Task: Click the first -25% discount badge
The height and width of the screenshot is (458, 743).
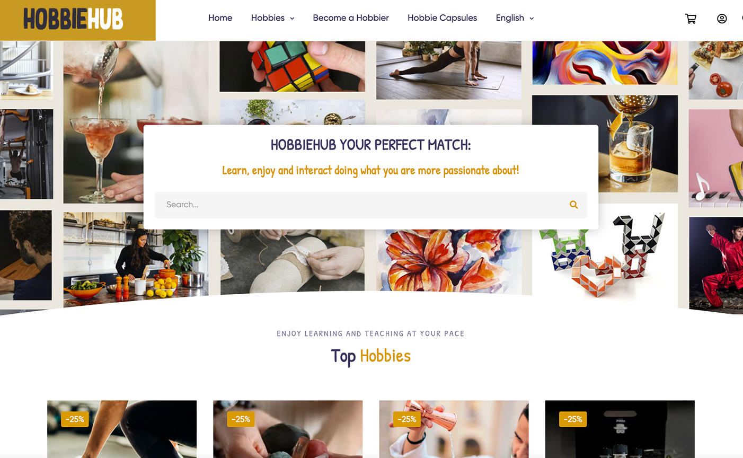Action: point(75,419)
